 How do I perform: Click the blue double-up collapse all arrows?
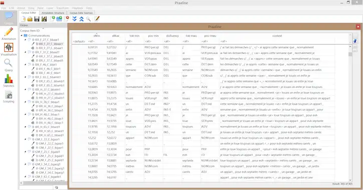(82, 19)
